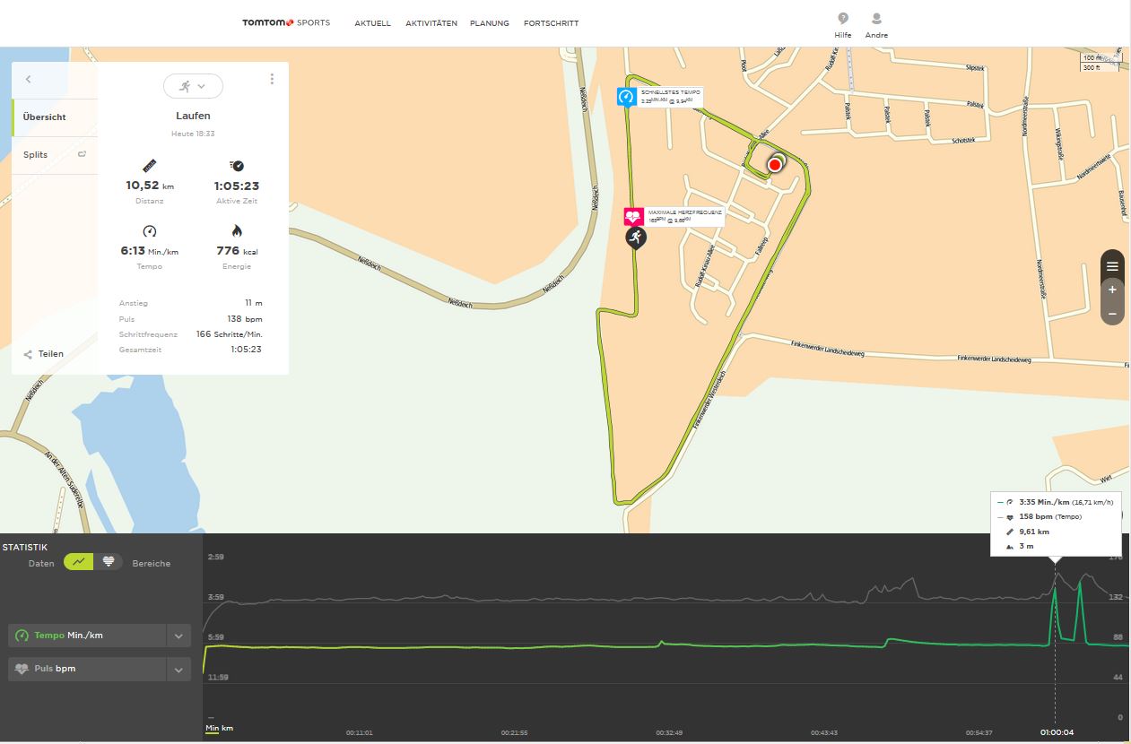Switch statistics to line chart Daten view

[79, 562]
